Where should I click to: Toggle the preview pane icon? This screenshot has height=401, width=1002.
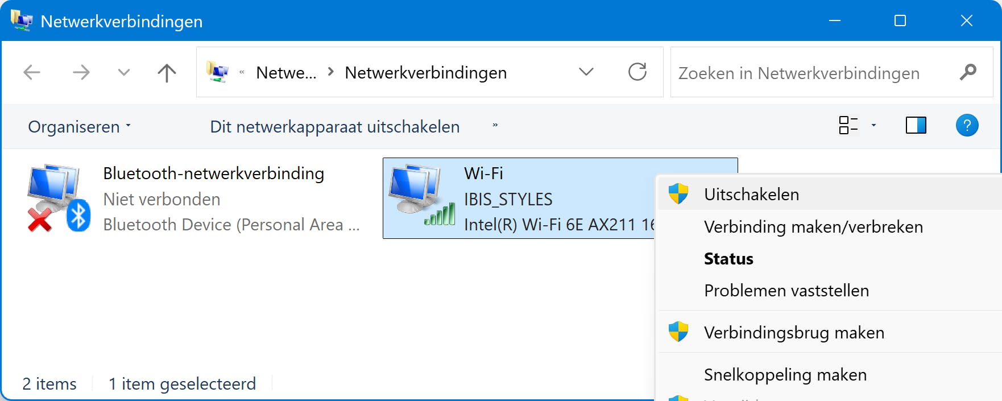916,125
